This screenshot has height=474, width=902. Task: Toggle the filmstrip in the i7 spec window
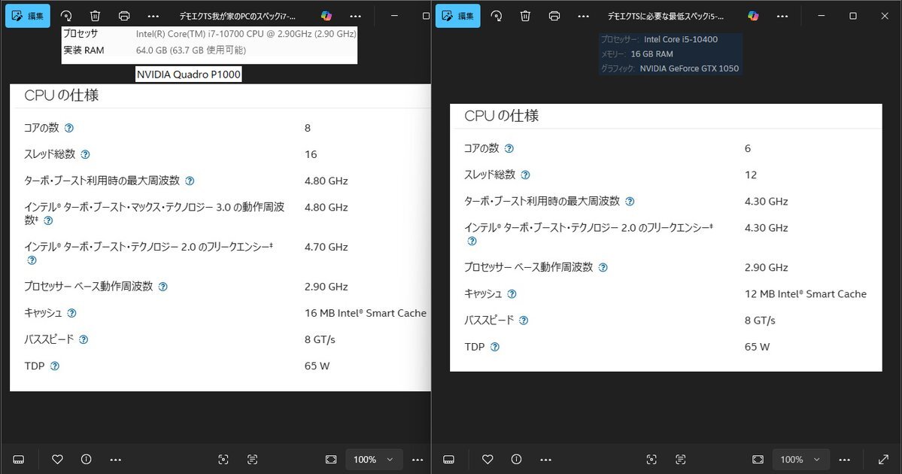coord(18,459)
